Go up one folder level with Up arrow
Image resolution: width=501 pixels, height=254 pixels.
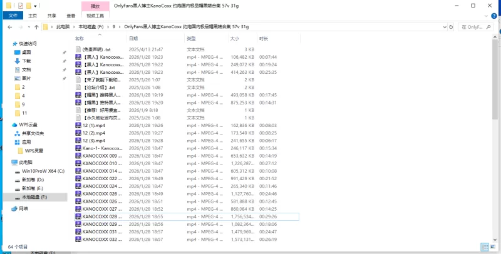tap(36, 27)
